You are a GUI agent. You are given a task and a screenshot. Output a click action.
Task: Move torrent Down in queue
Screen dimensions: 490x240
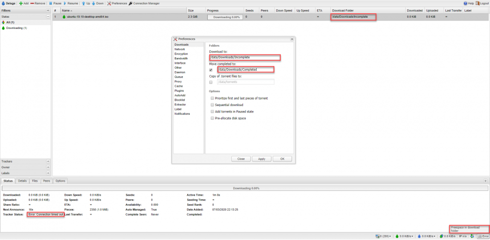coord(97,3)
